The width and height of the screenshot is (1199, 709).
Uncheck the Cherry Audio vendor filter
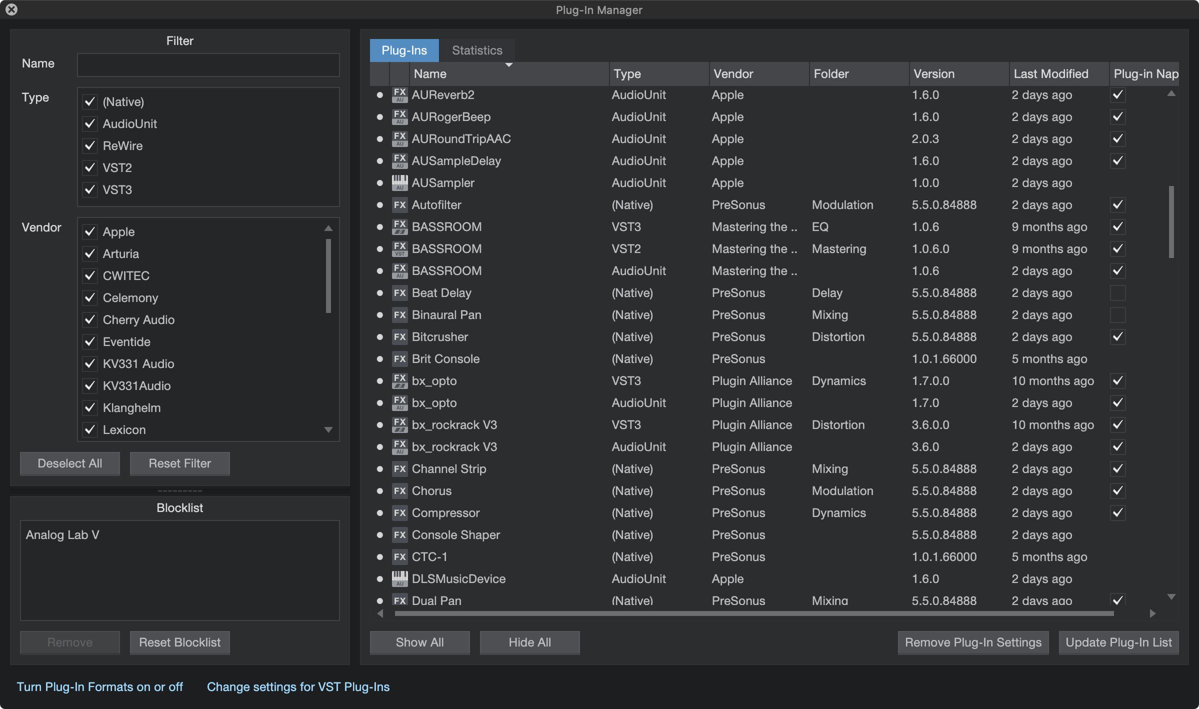(90, 320)
